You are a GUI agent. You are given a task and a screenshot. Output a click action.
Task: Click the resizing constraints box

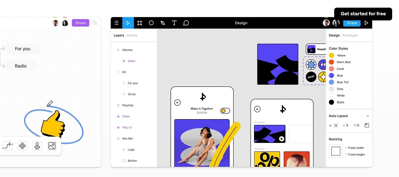click(335, 151)
